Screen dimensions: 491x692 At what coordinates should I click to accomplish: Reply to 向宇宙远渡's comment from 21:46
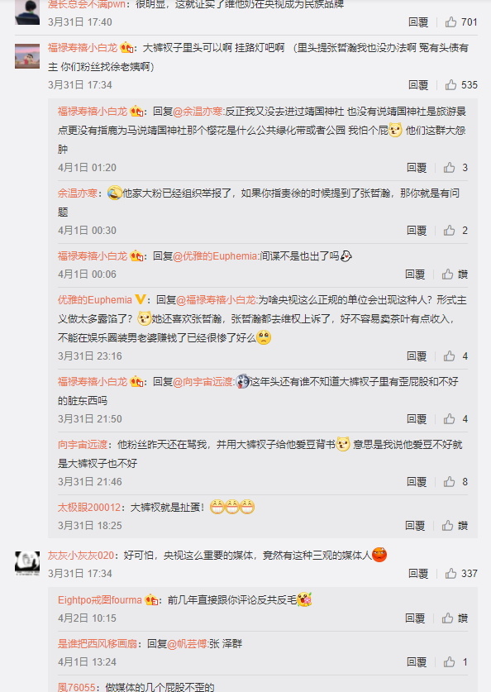pos(417,481)
